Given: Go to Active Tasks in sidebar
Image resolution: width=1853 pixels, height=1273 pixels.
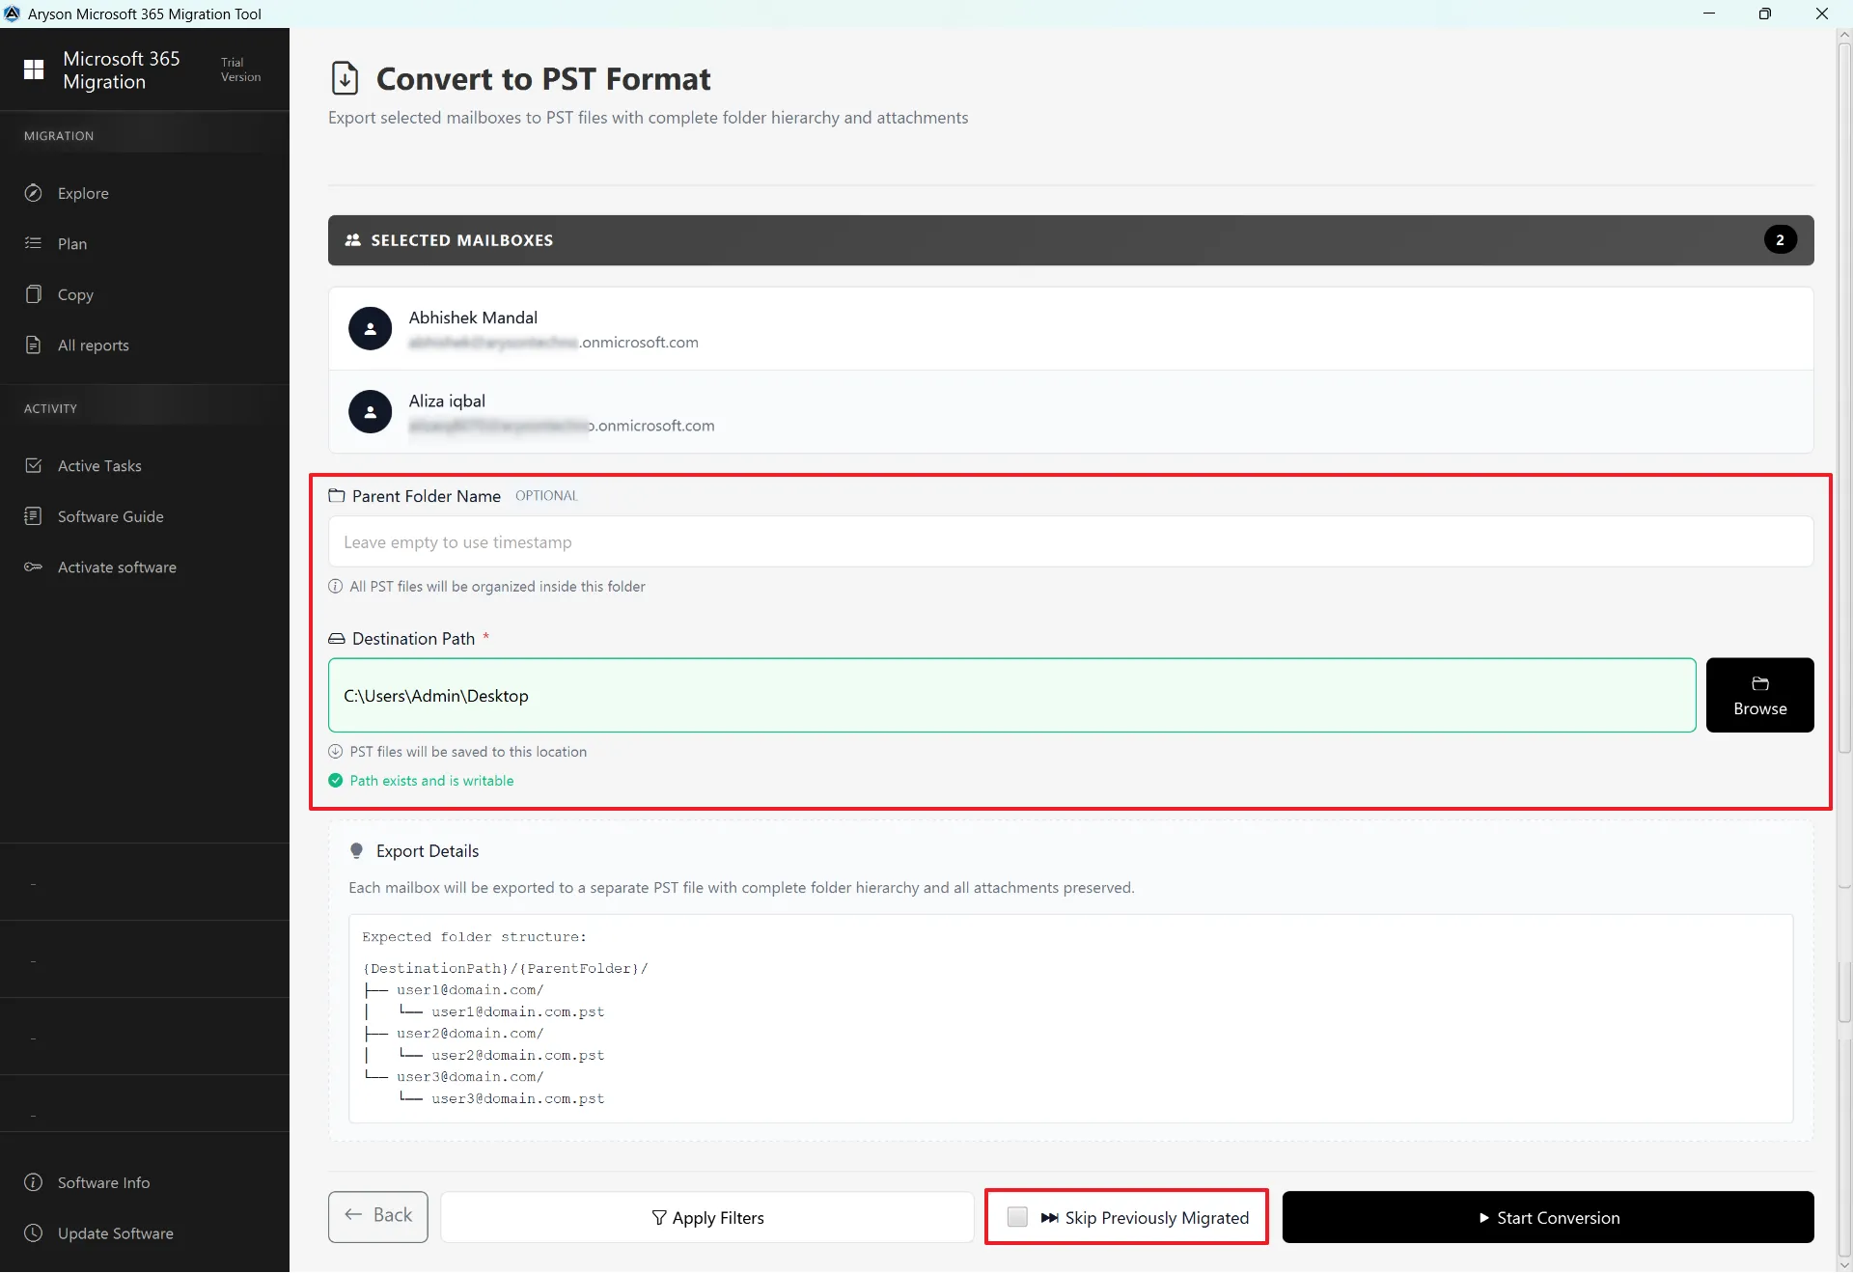Looking at the screenshot, I should (99, 466).
